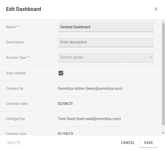Screen dimensions: 165x150
Task: Click the Created by Oomnitza Admin text
Action: pyautogui.click(x=90, y=88)
